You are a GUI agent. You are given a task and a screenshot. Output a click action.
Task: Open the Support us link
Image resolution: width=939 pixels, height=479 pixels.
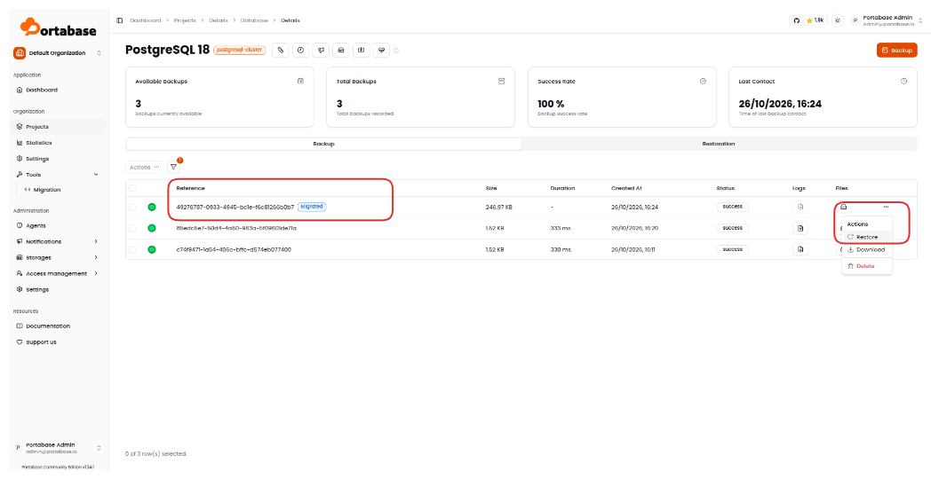pos(58,342)
